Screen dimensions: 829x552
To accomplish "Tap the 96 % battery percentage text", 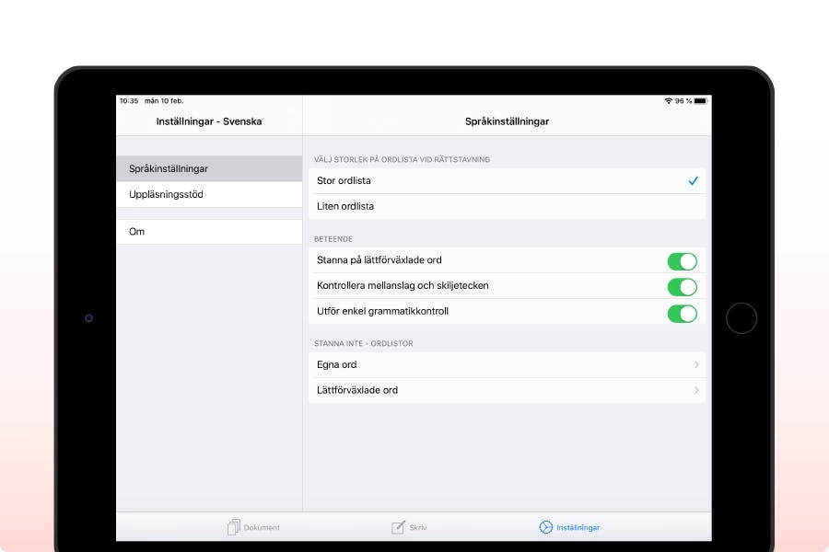I will 683,101.
